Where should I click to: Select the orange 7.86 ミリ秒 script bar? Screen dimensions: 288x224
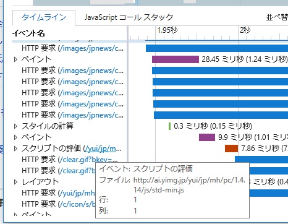pos(231,149)
